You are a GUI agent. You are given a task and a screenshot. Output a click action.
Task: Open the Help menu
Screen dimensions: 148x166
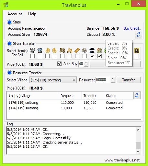coord(32,14)
